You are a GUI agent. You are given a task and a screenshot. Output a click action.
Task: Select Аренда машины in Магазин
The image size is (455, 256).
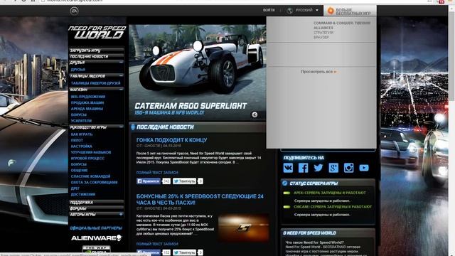87,109
